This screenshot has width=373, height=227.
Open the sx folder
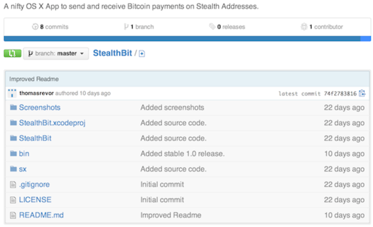(23, 169)
